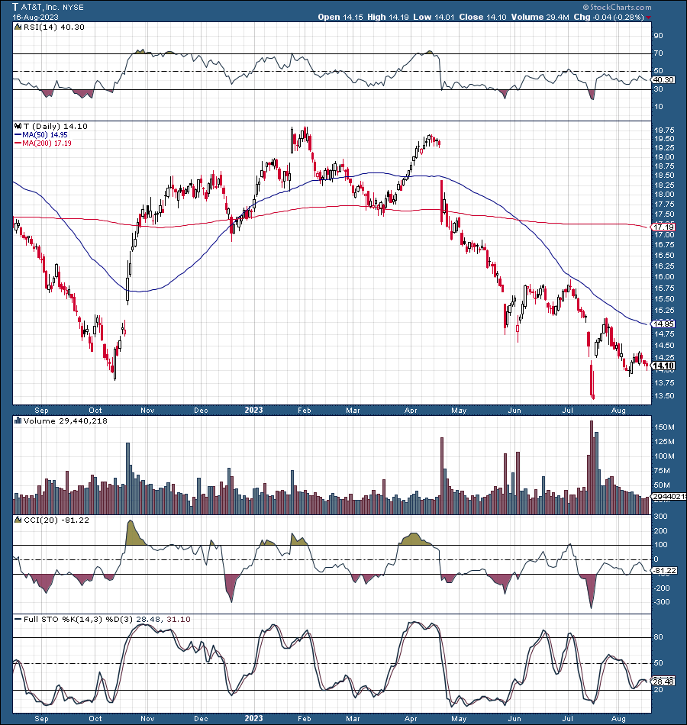This screenshot has width=687, height=725.
Task: Click the CCI(20) -81.22 panel label
Action: [x=56, y=520]
